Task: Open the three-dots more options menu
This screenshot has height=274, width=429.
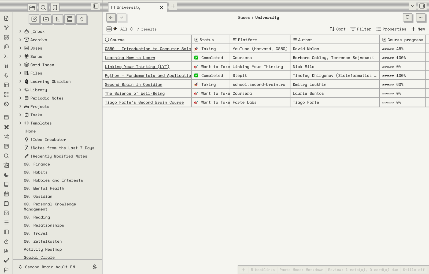Action: (420, 17)
